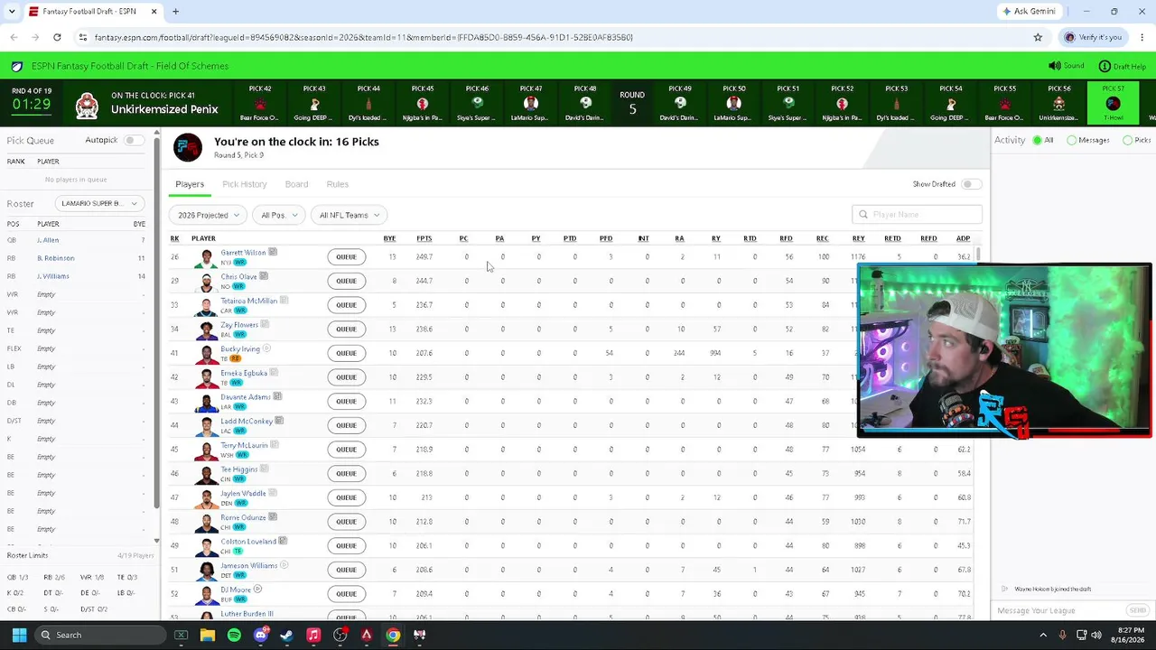Switch to the Players tab
This screenshot has width=1156, height=650.
pyautogui.click(x=190, y=184)
